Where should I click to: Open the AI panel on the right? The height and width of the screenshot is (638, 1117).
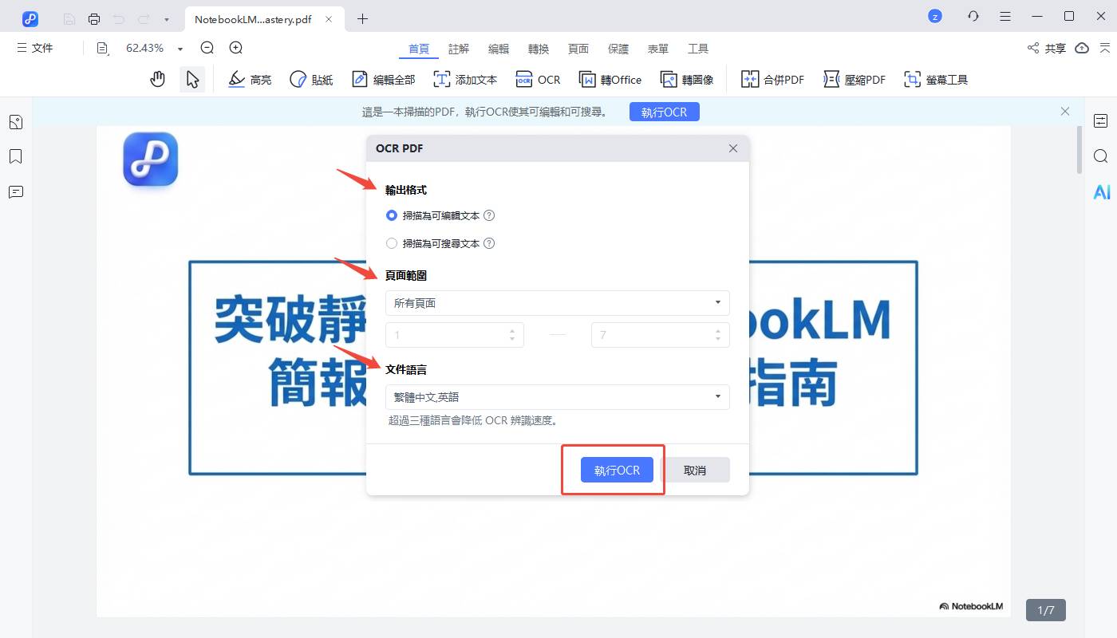[x=1101, y=191]
